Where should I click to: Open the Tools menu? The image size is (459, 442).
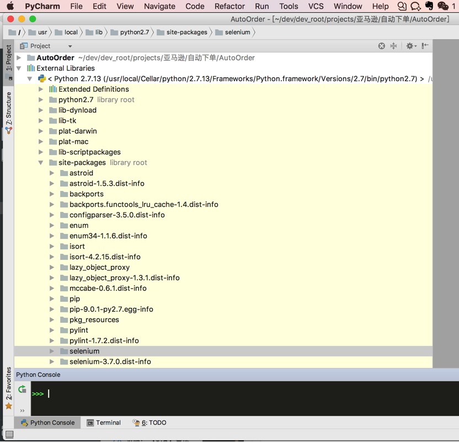(289, 6)
